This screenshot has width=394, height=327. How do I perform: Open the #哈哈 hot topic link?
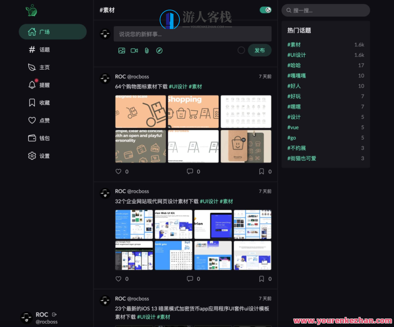[293, 65]
